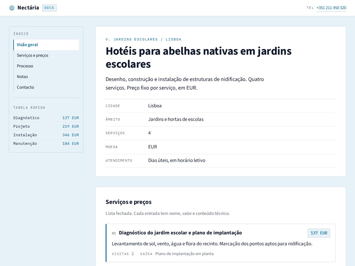The width and height of the screenshot is (355, 266).
Task: Click the 137 EUR badge on service card
Action: (x=319, y=233)
